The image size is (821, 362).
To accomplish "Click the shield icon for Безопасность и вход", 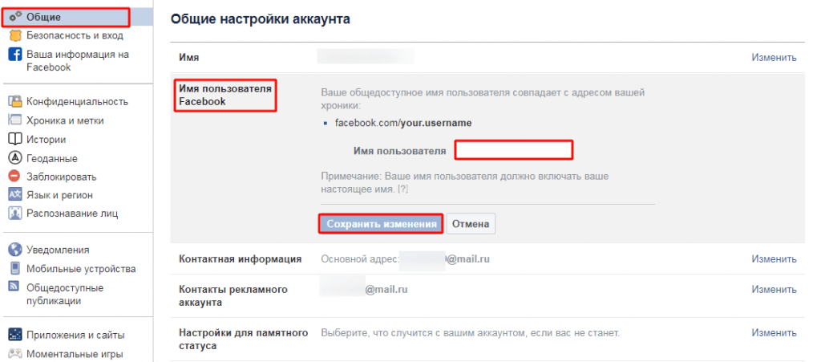I will coord(14,36).
